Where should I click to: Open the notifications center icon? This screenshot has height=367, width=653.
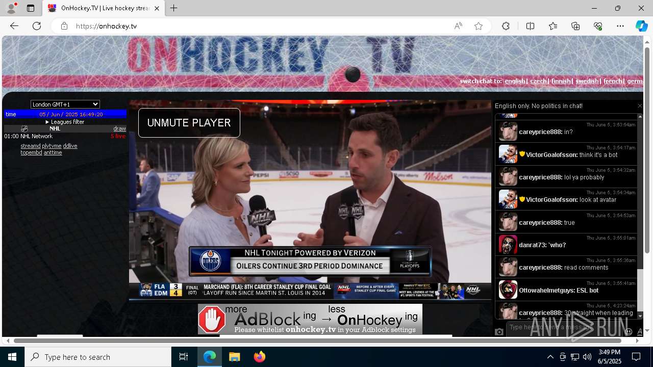636,357
